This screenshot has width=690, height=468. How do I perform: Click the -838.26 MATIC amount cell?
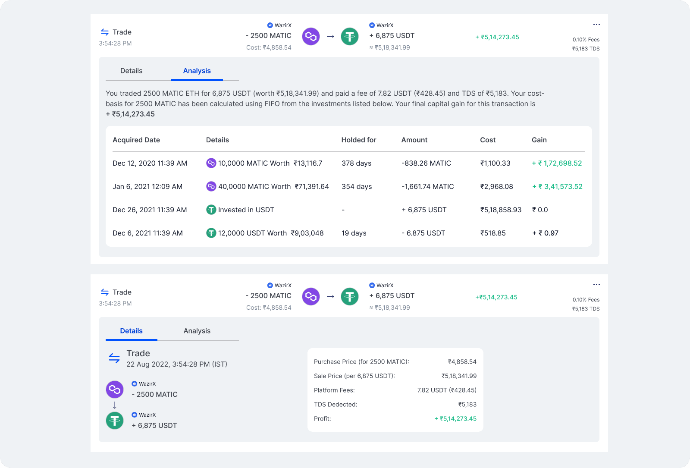[x=426, y=163]
